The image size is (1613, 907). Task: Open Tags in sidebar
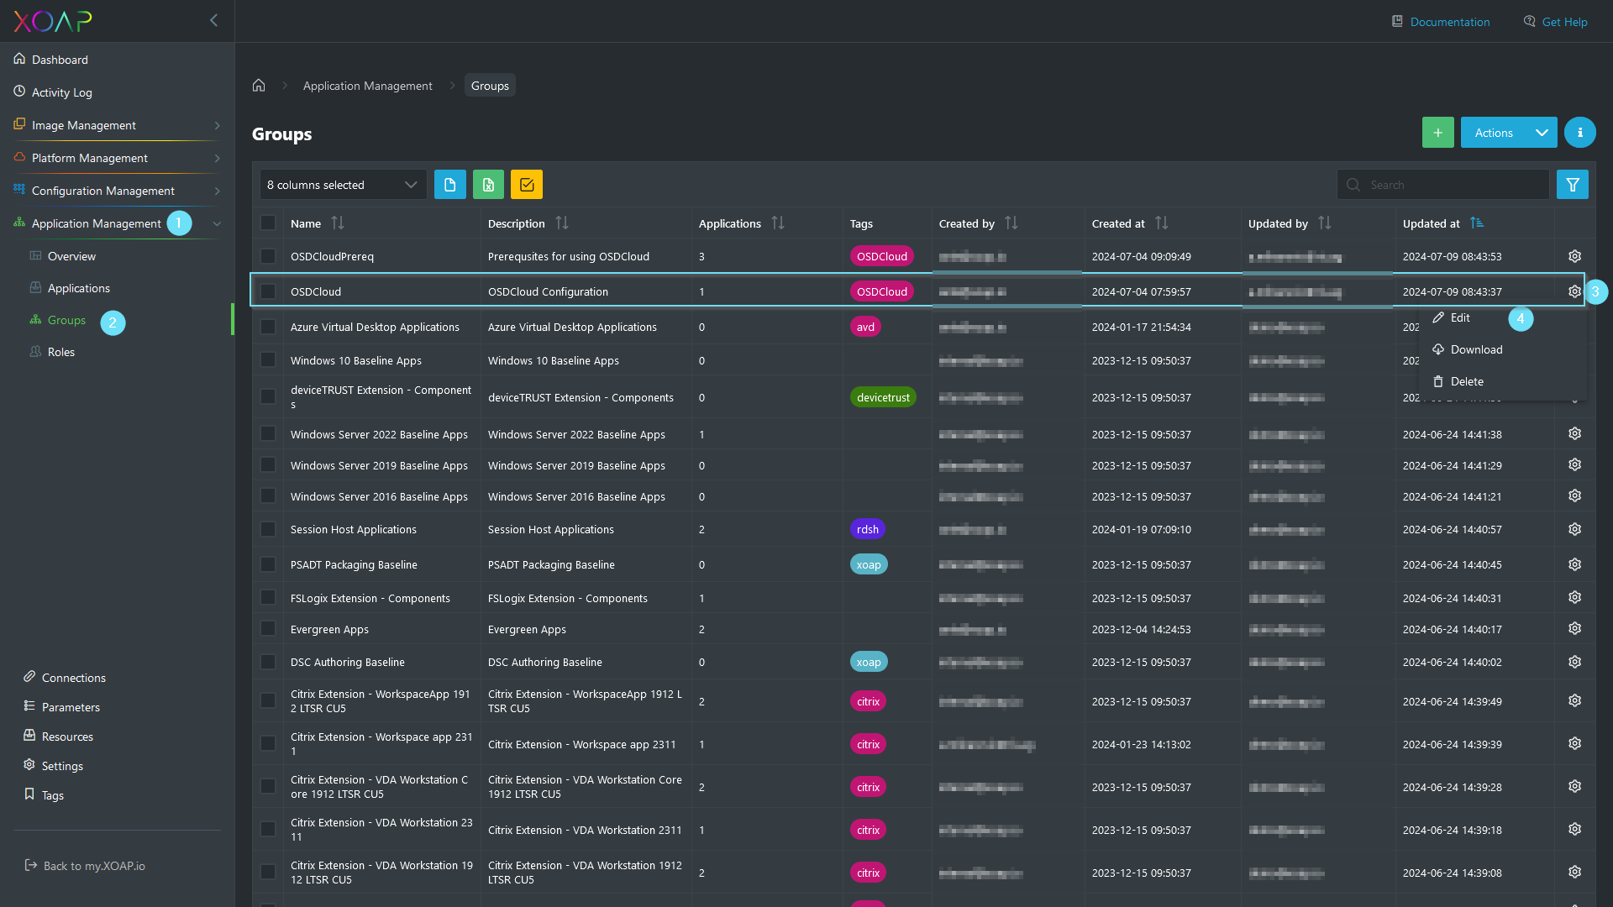point(44,795)
